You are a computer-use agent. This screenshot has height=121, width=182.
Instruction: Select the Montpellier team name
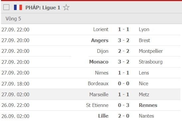coord(151,51)
